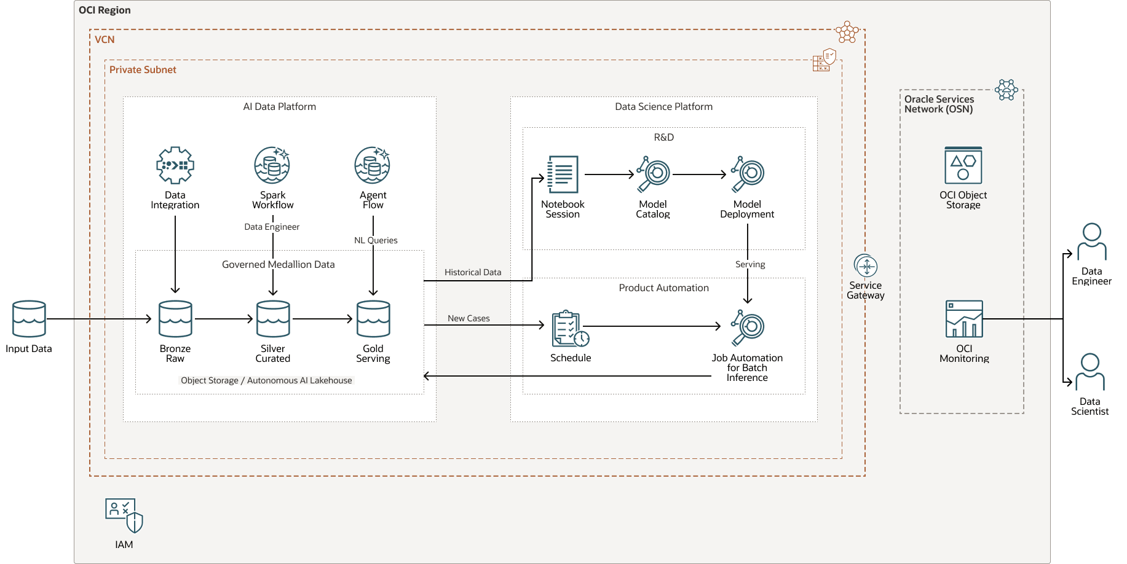Click the Schedule clipboard icon
The width and height of the screenshot is (1127, 564).
coord(571,329)
